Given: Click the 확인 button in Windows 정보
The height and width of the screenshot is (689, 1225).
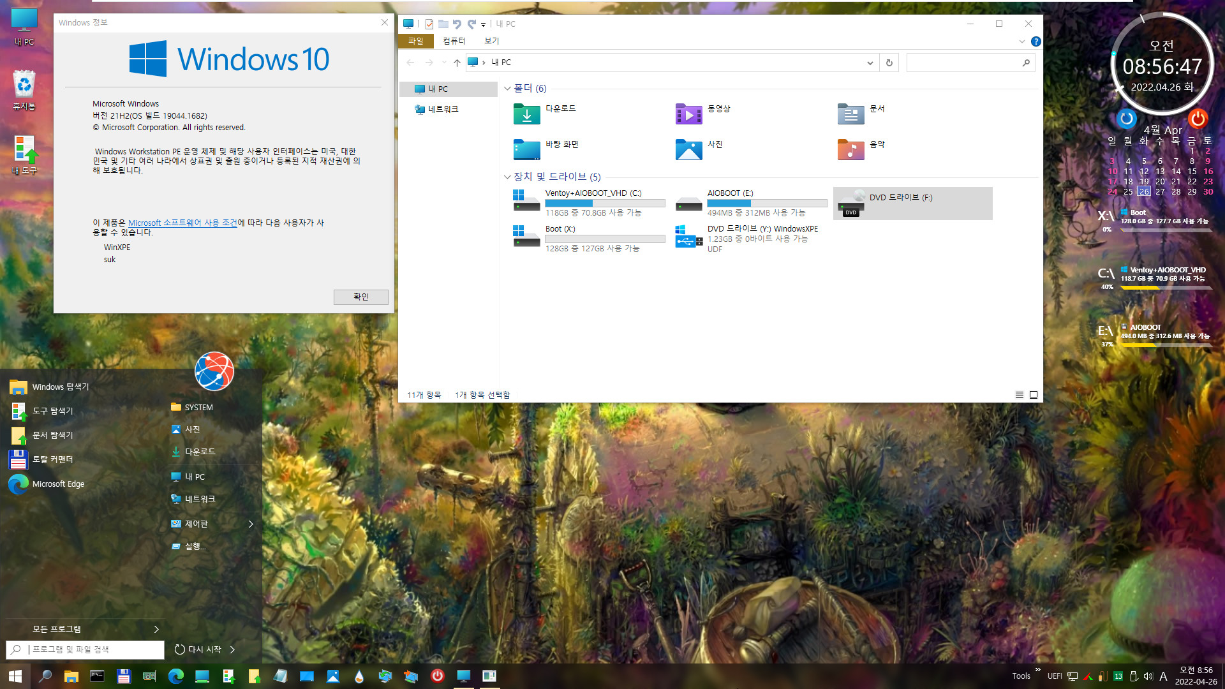Looking at the screenshot, I should point(359,297).
